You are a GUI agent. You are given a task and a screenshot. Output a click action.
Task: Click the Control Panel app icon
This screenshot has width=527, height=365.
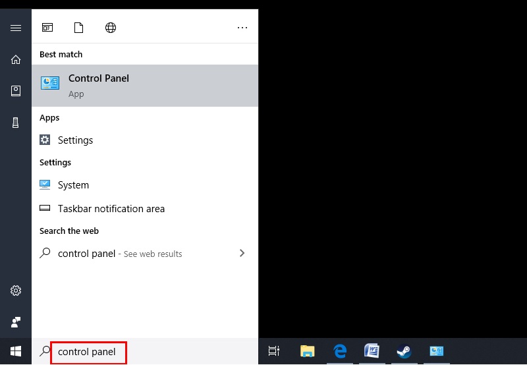[x=50, y=83]
